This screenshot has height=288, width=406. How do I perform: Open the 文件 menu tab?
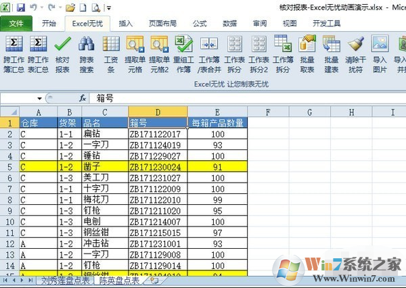coord(16,23)
